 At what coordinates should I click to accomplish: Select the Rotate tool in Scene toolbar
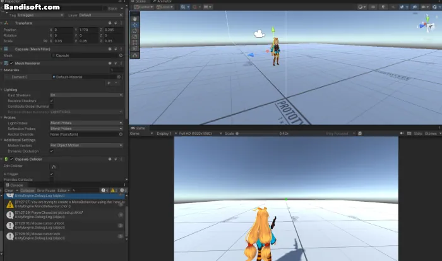[x=134, y=31]
